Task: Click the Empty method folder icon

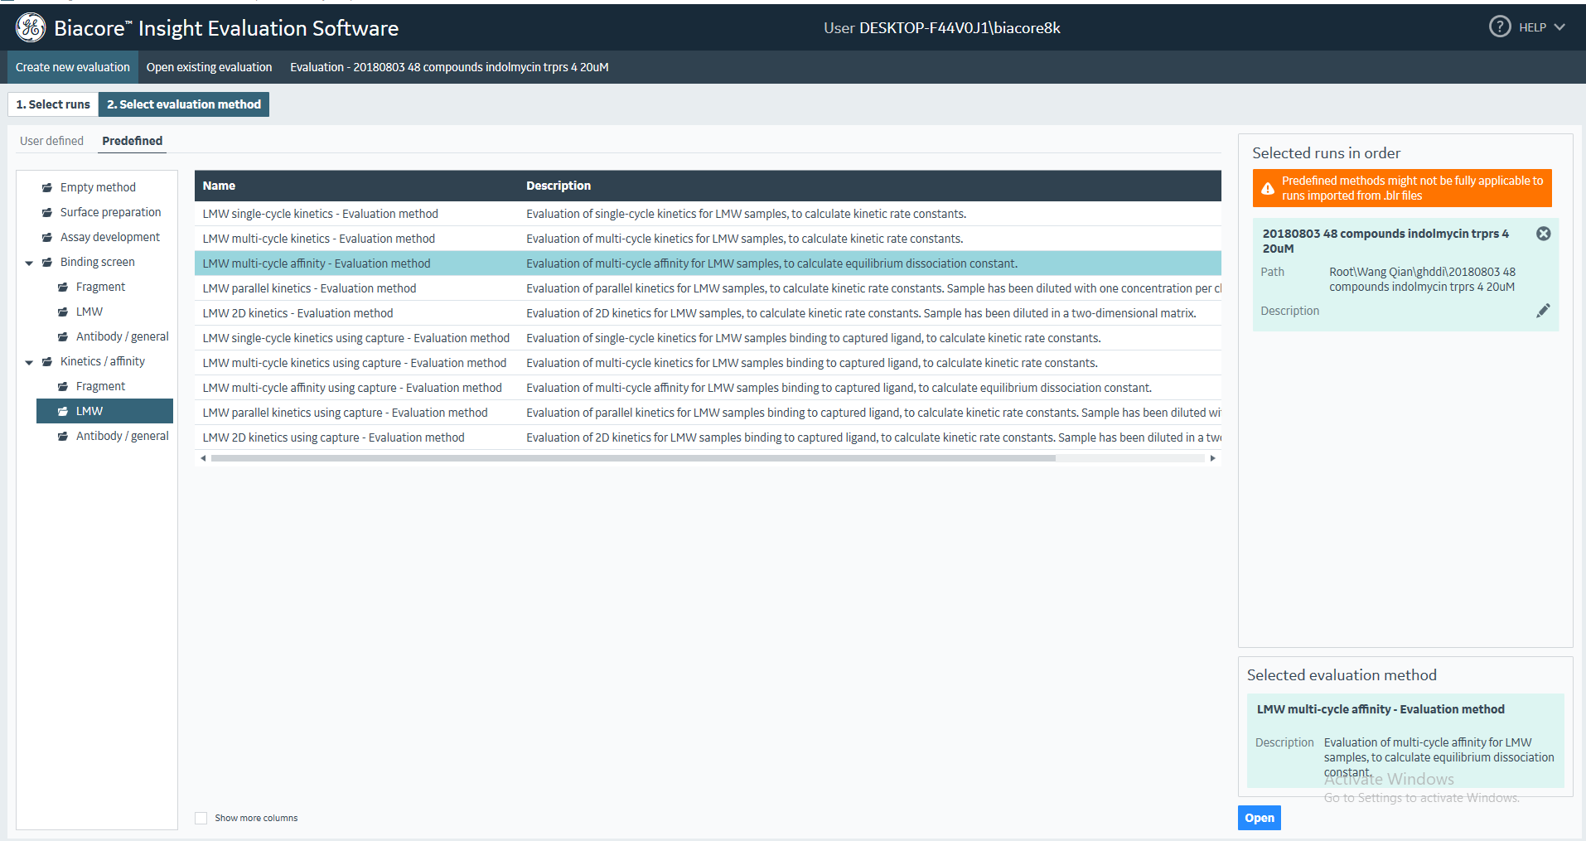Action: 47,188
